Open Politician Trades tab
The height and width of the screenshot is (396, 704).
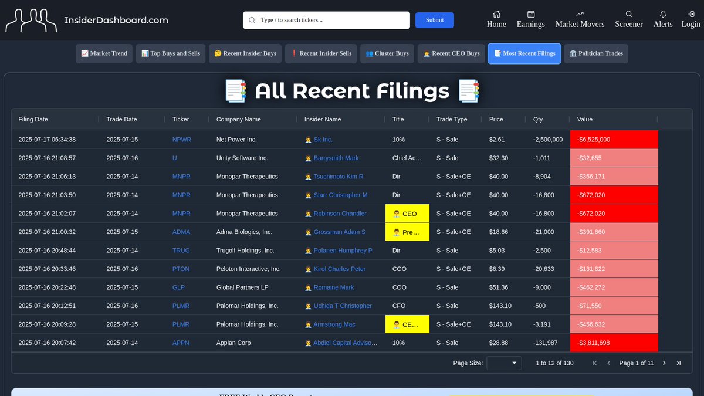pyautogui.click(x=596, y=53)
